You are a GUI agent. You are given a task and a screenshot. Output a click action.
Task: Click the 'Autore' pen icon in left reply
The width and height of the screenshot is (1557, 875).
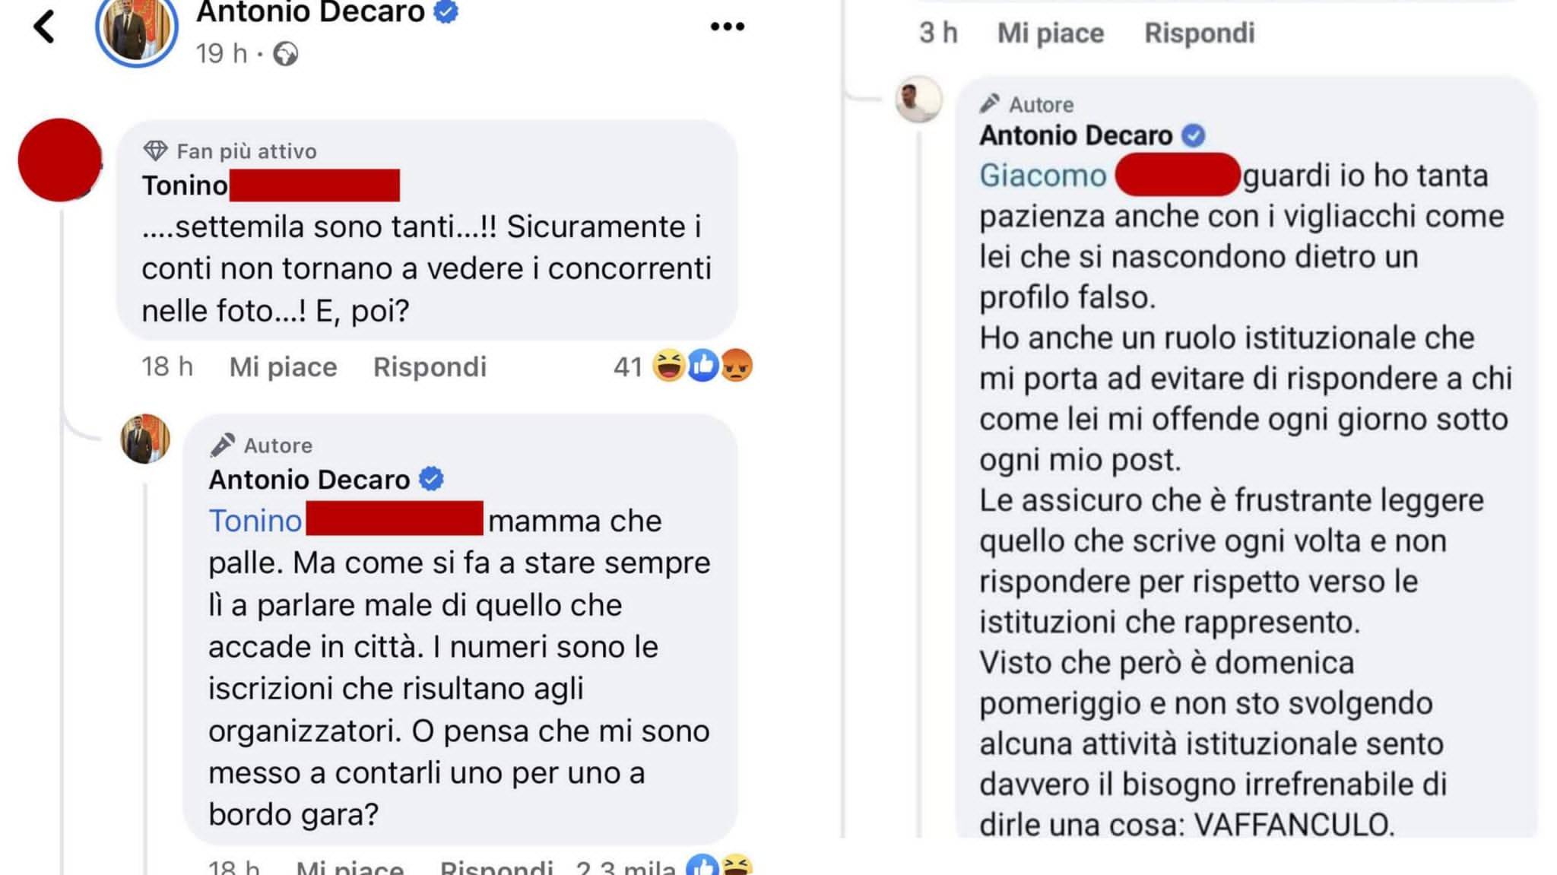click(x=222, y=445)
